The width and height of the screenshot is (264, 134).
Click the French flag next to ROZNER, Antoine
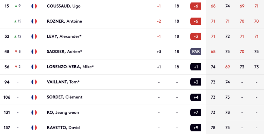click(x=34, y=21)
